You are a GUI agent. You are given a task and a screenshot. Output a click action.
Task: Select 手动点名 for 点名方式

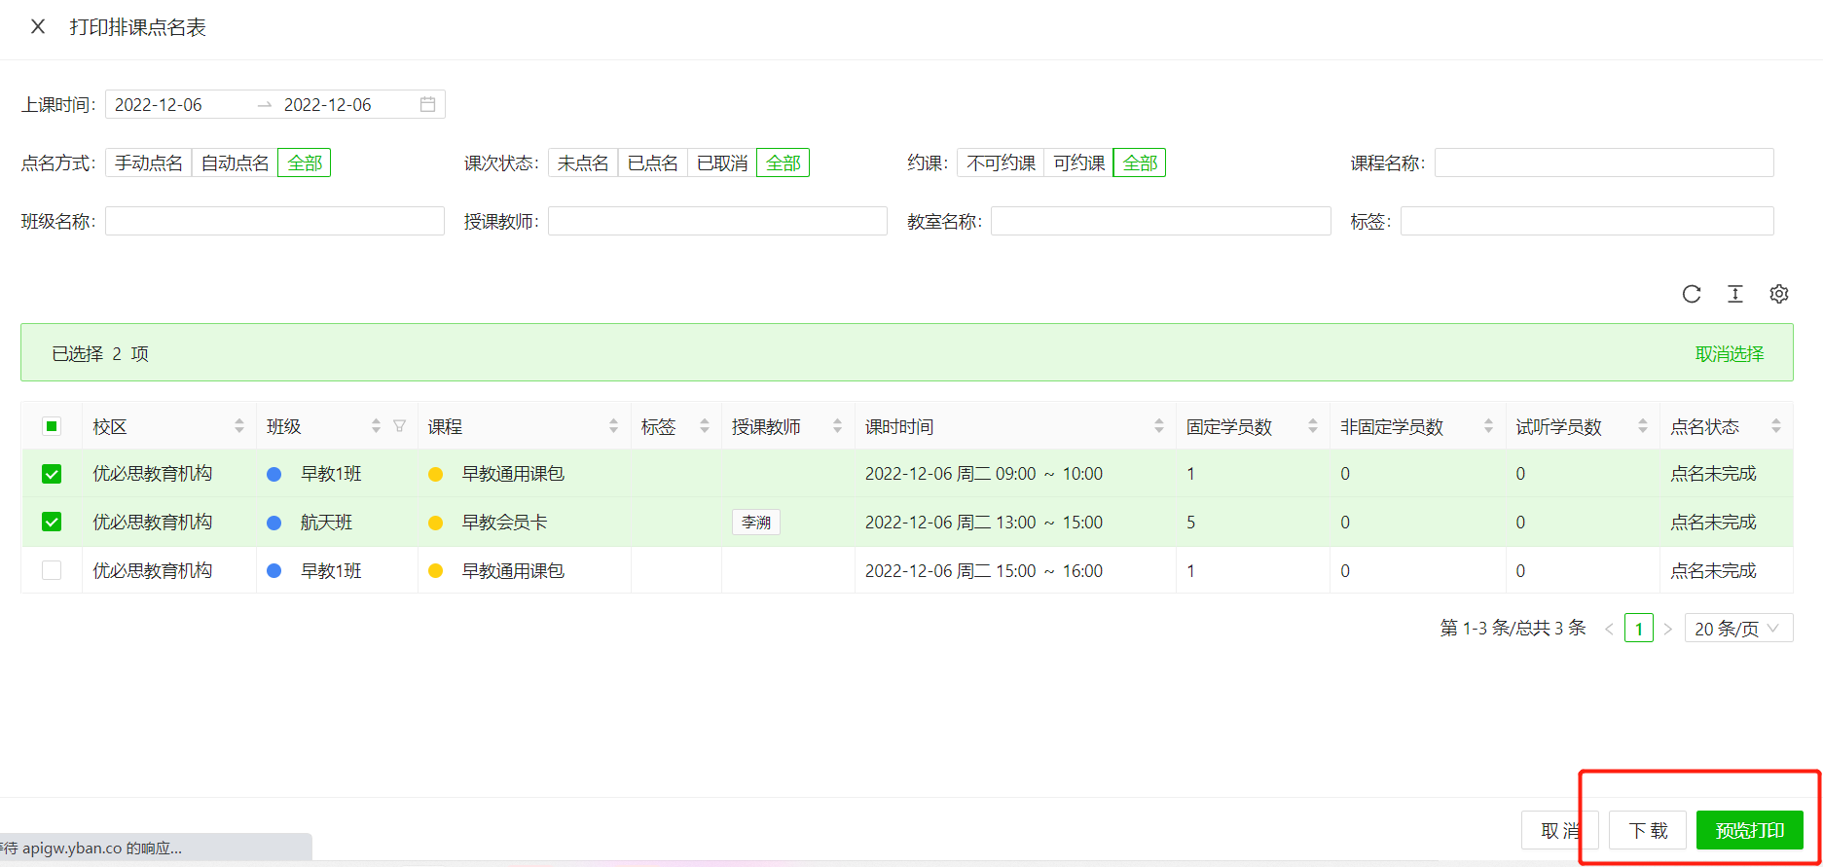click(149, 163)
